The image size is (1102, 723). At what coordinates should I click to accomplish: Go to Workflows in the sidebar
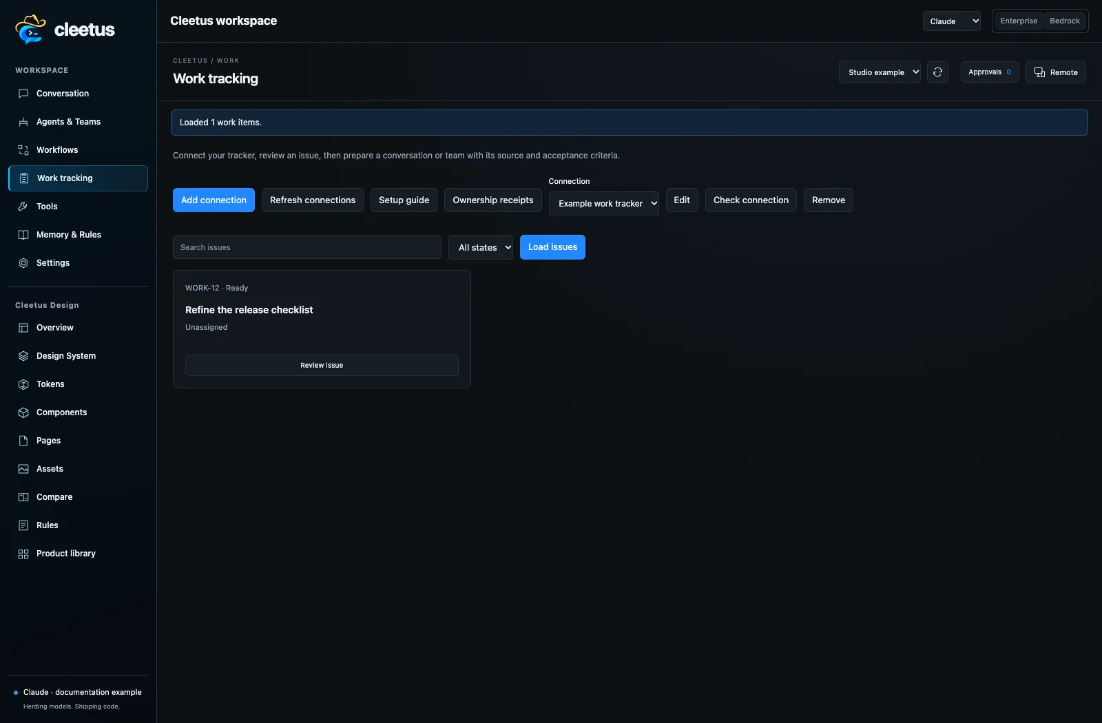coord(78,150)
